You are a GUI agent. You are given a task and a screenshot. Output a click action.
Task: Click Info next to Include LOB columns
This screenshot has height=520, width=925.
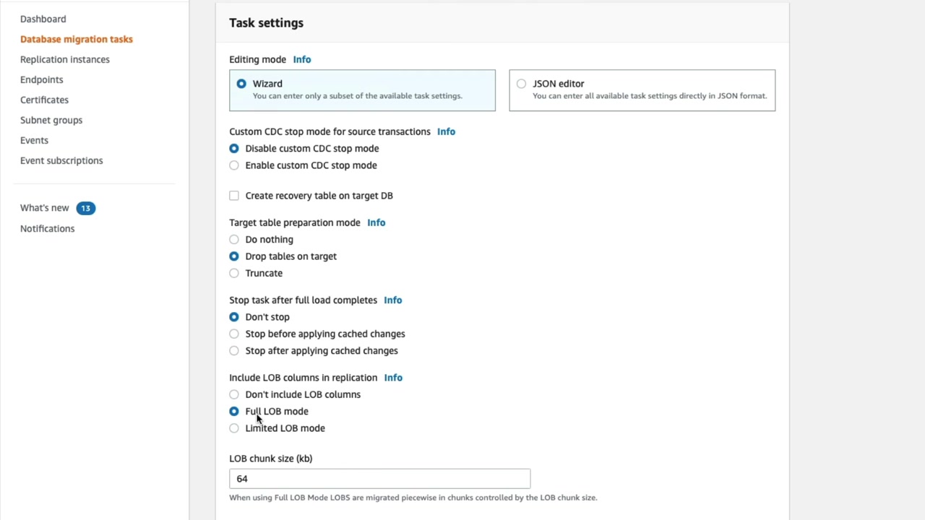click(x=393, y=378)
